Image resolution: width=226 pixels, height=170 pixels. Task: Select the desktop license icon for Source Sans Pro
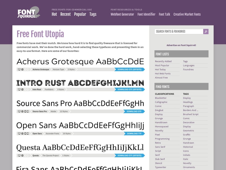[19, 112]
